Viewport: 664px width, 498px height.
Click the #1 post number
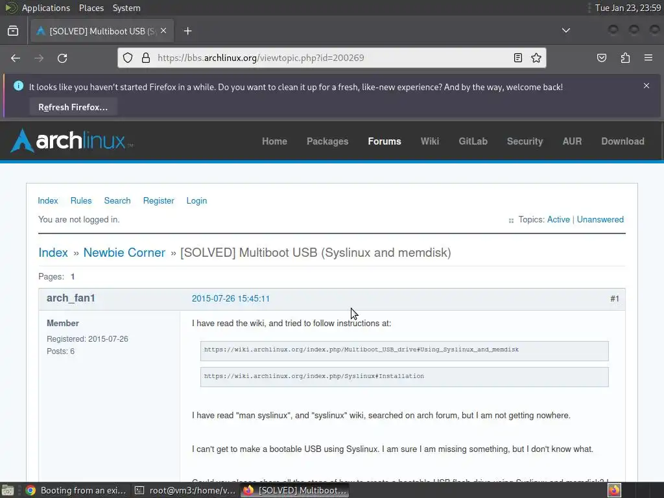pos(615,298)
